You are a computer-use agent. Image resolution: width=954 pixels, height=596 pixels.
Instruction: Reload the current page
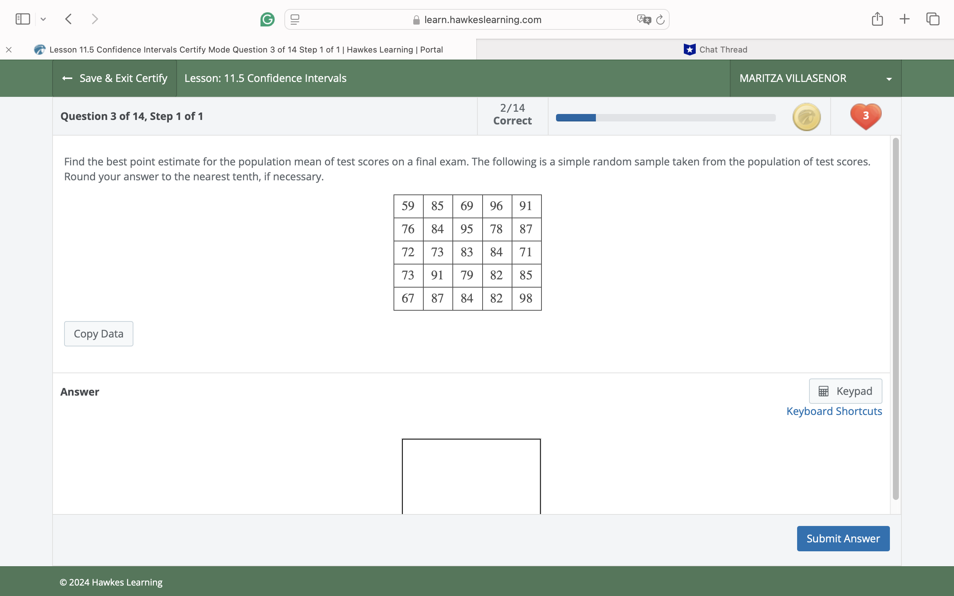pos(660,19)
